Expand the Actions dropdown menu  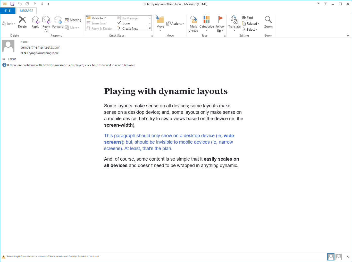(x=175, y=24)
